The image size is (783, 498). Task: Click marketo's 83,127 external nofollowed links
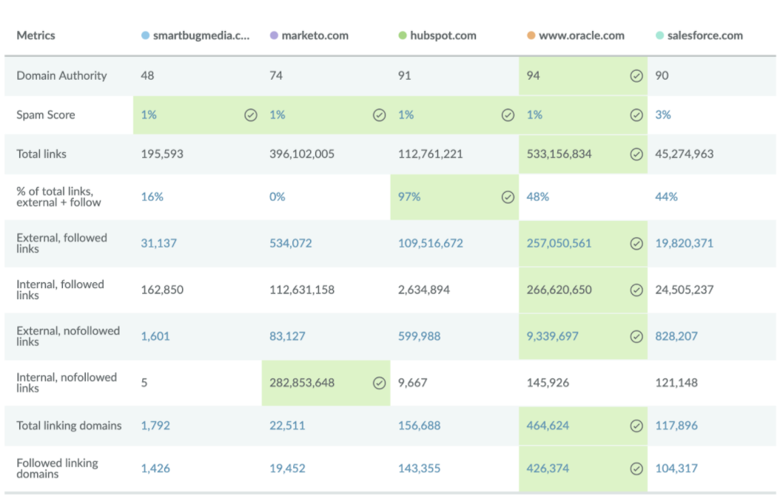tap(286, 336)
